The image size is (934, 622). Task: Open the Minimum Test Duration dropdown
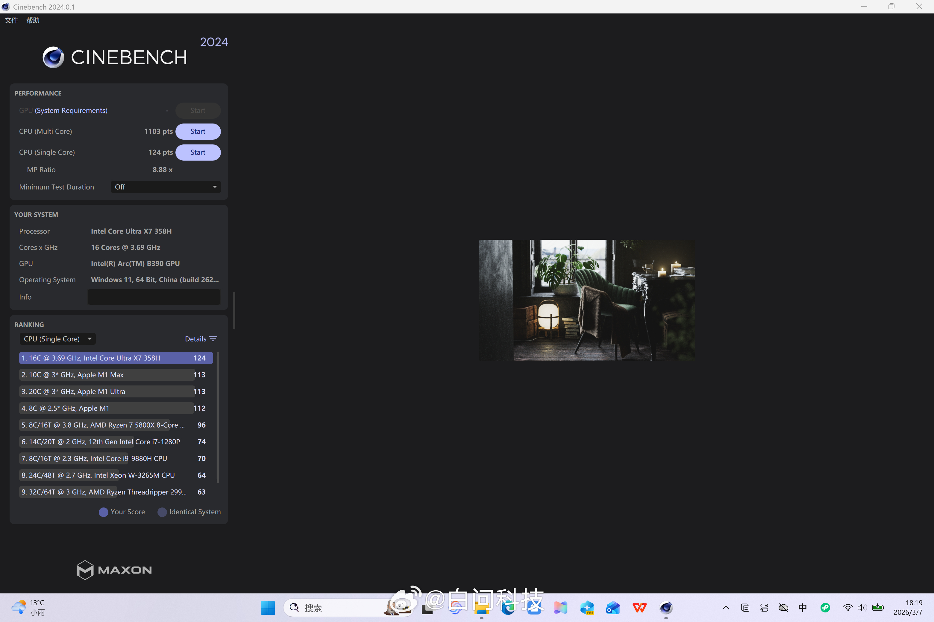166,187
